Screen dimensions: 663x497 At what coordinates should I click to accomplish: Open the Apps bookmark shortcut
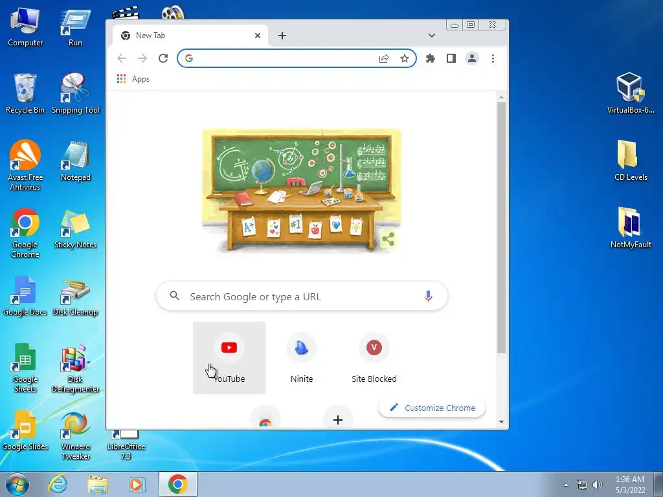133,79
